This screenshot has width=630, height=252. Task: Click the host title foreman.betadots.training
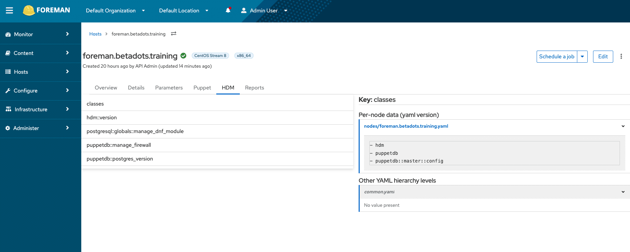[x=130, y=56]
